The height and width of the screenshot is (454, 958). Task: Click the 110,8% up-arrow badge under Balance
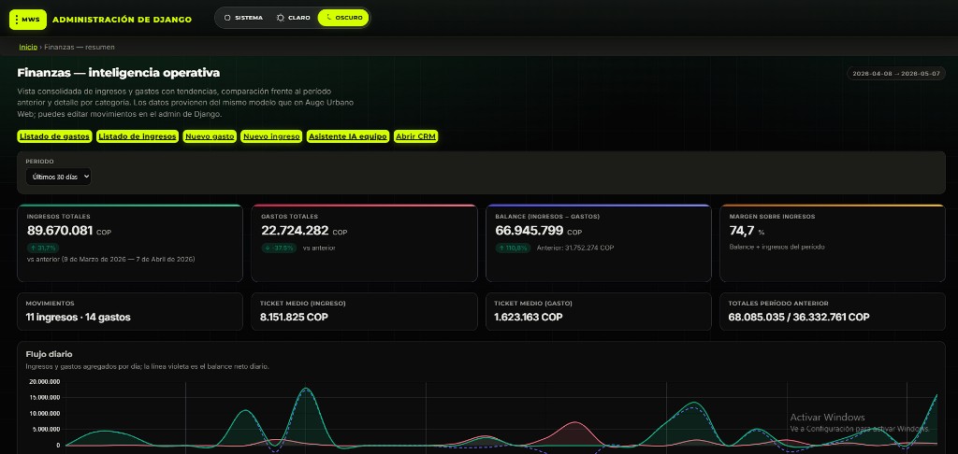point(513,248)
